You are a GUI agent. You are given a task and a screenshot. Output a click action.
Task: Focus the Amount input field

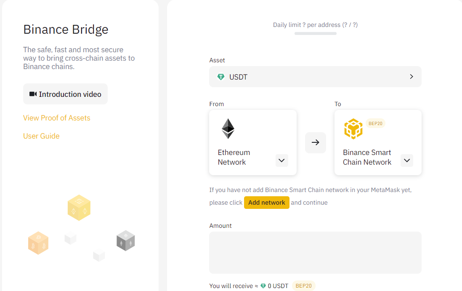[x=315, y=252]
